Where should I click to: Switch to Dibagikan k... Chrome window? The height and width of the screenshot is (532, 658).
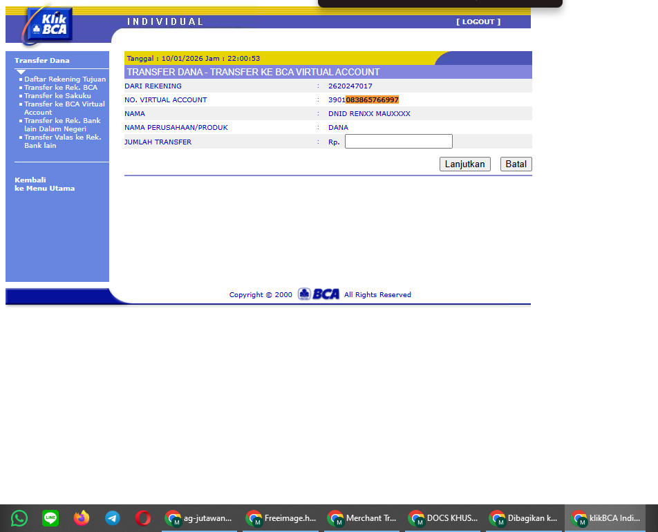(x=524, y=518)
